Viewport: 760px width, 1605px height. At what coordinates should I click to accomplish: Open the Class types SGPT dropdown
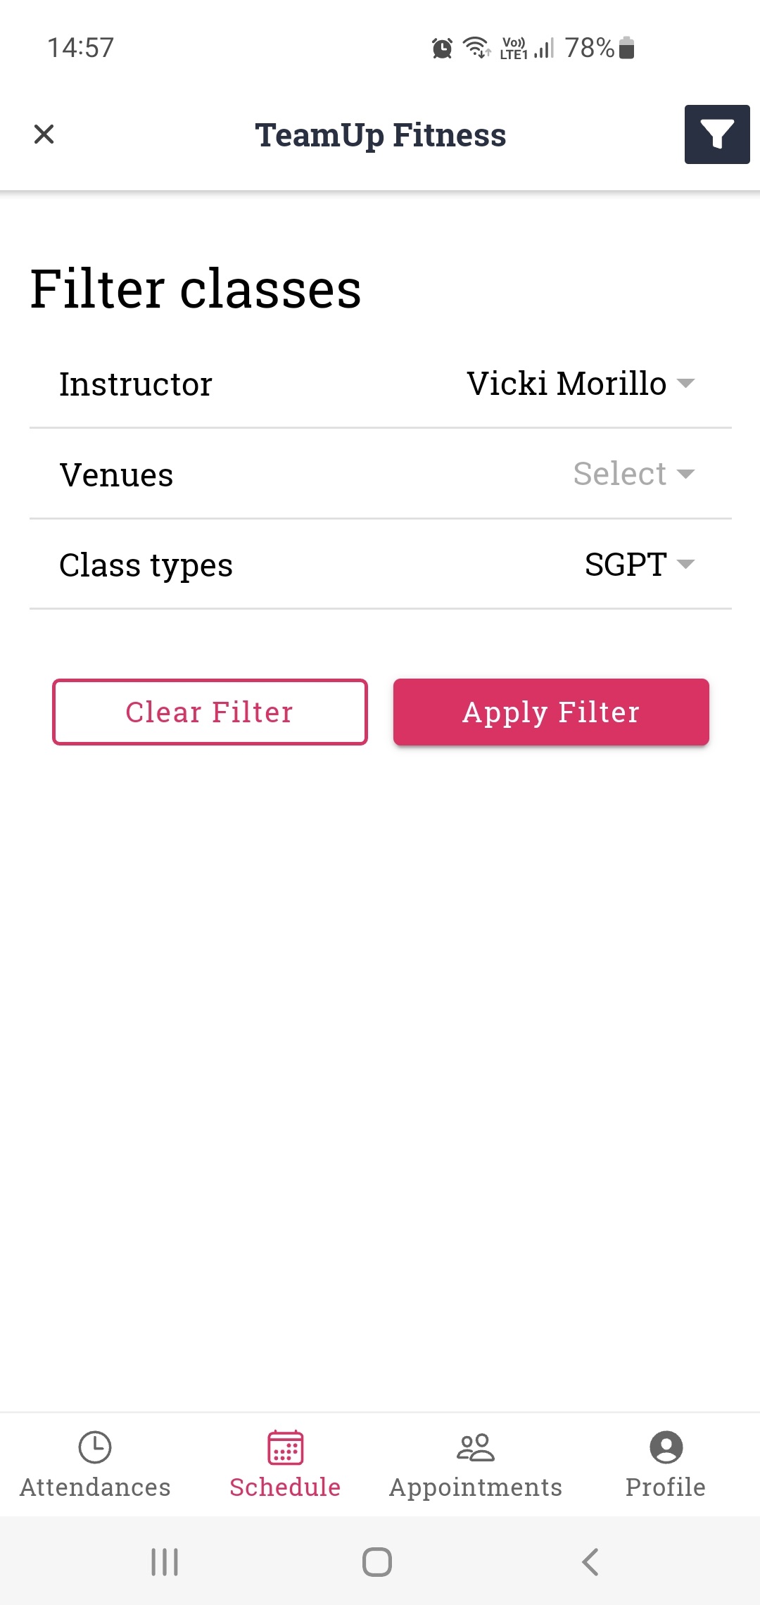pos(639,564)
